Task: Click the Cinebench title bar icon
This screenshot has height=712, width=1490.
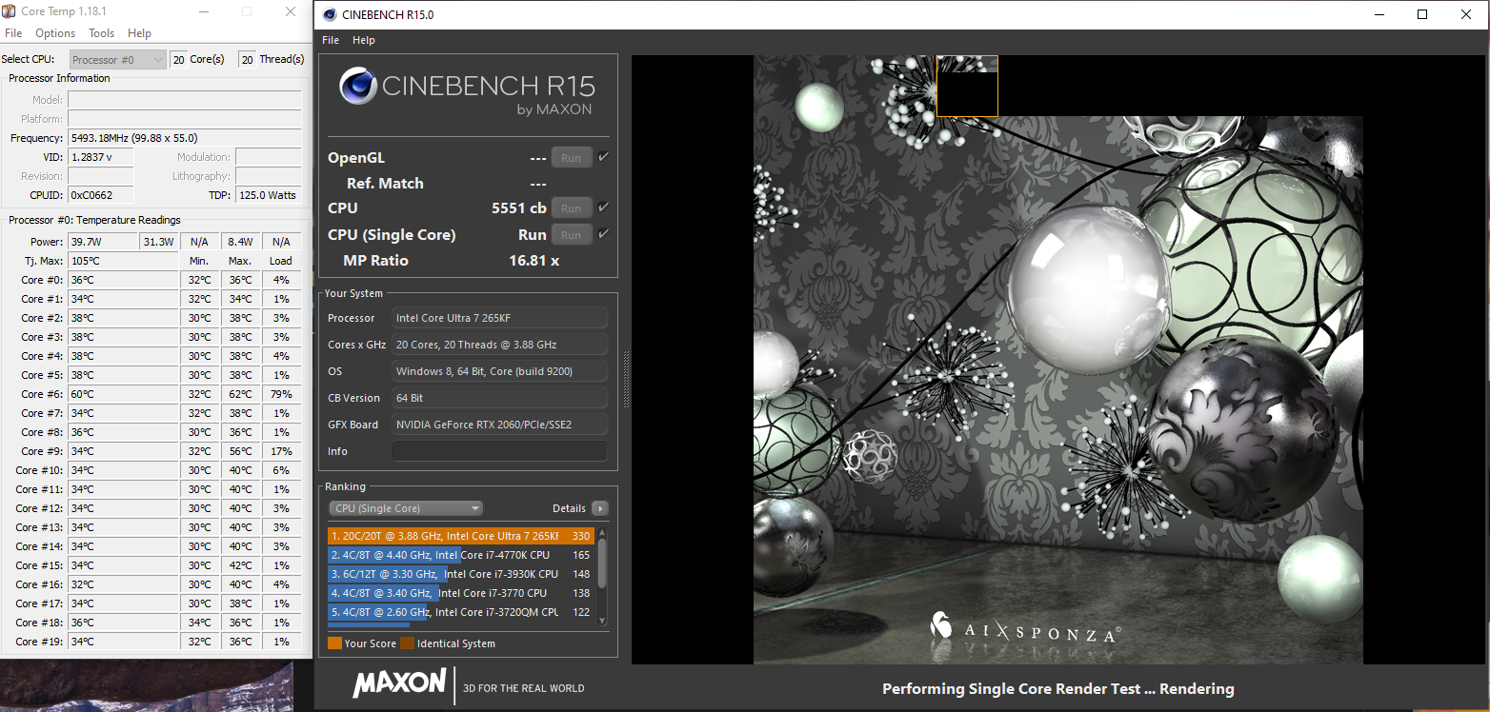Action: [x=330, y=14]
